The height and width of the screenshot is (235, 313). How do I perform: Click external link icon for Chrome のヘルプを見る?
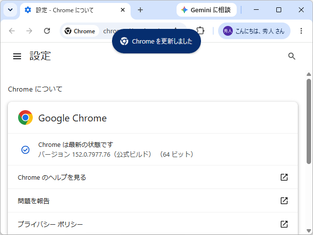(284, 177)
